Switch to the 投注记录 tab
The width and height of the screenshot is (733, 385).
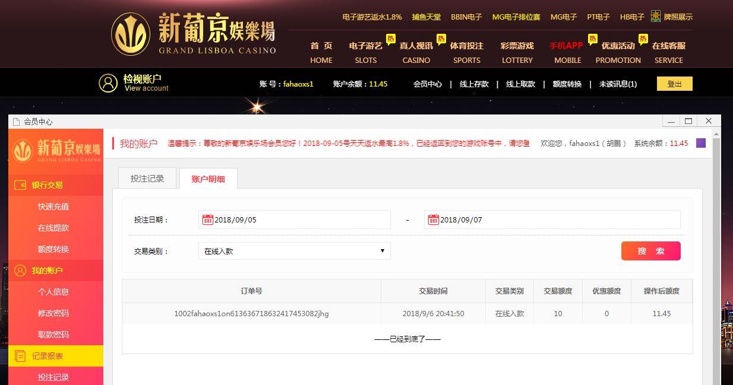pyautogui.click(x=147, y=179)
